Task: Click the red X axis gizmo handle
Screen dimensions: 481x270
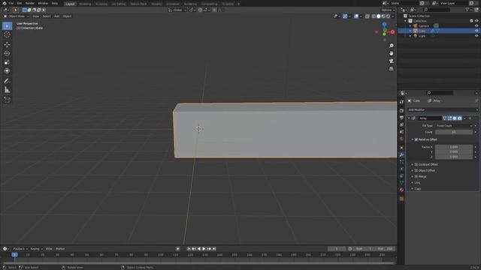Action: pyautogui.click(x=392, y=31)
